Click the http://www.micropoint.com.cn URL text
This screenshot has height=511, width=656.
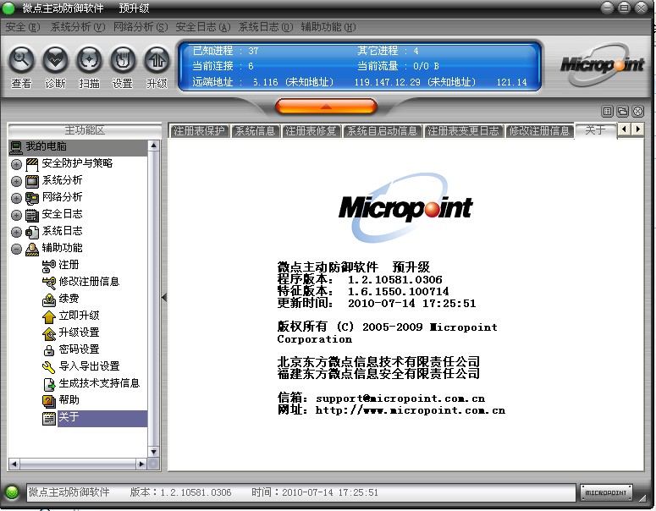coord(410,410)
